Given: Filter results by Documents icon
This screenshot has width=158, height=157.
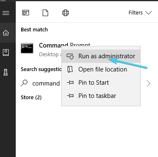Looking at the screenshot, I should click(45, 13).
